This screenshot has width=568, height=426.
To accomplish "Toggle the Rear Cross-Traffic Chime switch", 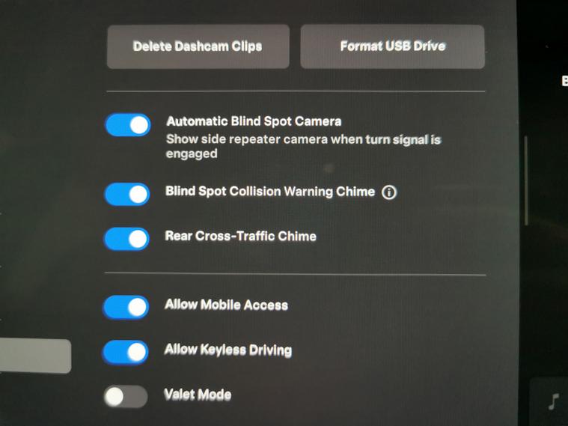I will (126, 239).
